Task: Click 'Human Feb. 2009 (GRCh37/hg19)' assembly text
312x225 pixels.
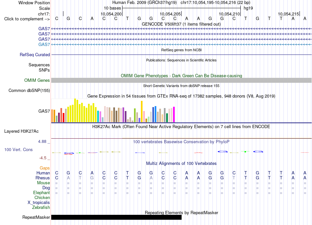Action: [145, 3]
